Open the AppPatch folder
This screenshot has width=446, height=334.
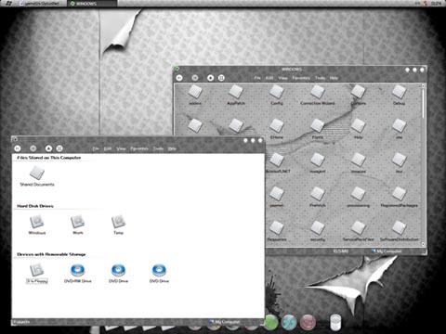click(x=236, y=95)
